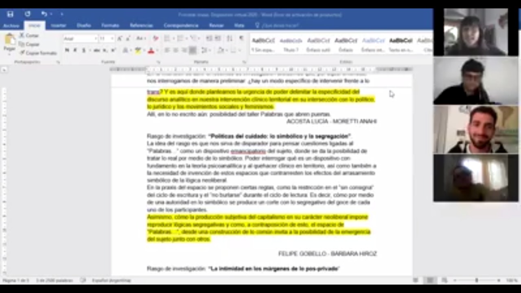Click the Undo arrow icon
The width and height of the screenshot is (521, 293).
coord(44,14)
